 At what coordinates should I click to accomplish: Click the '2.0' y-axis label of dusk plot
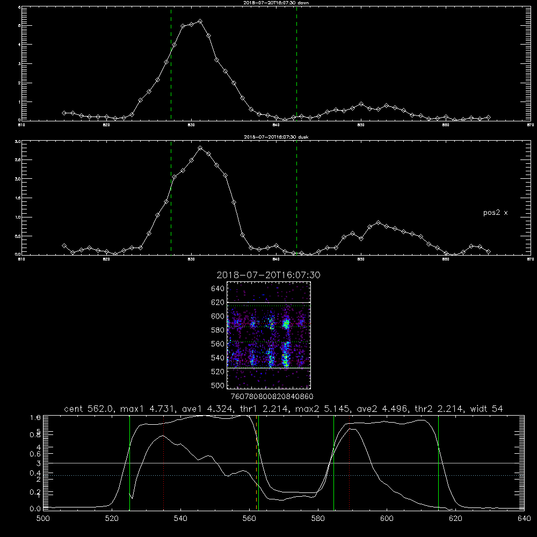click(x=18, y=179)
